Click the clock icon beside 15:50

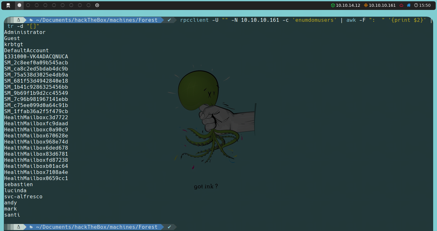416,5
